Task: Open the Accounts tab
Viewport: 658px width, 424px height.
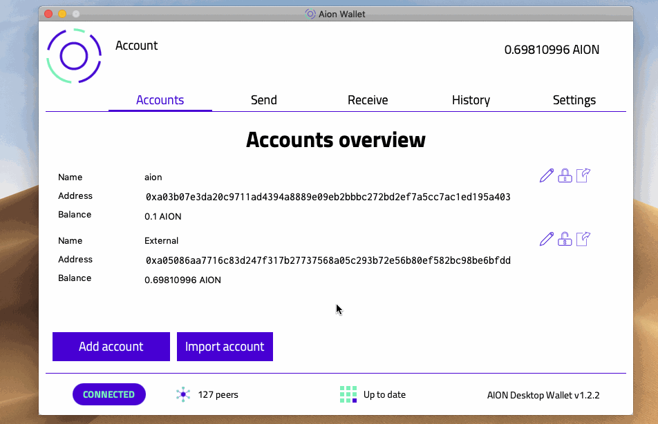Action: [x=160, y=100]
